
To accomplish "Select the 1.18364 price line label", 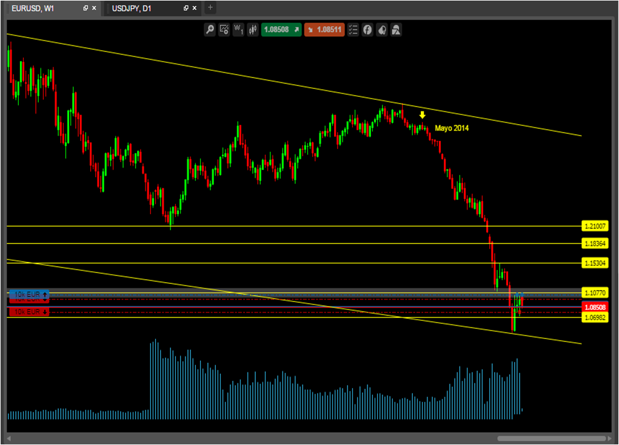I will point(595,243).
